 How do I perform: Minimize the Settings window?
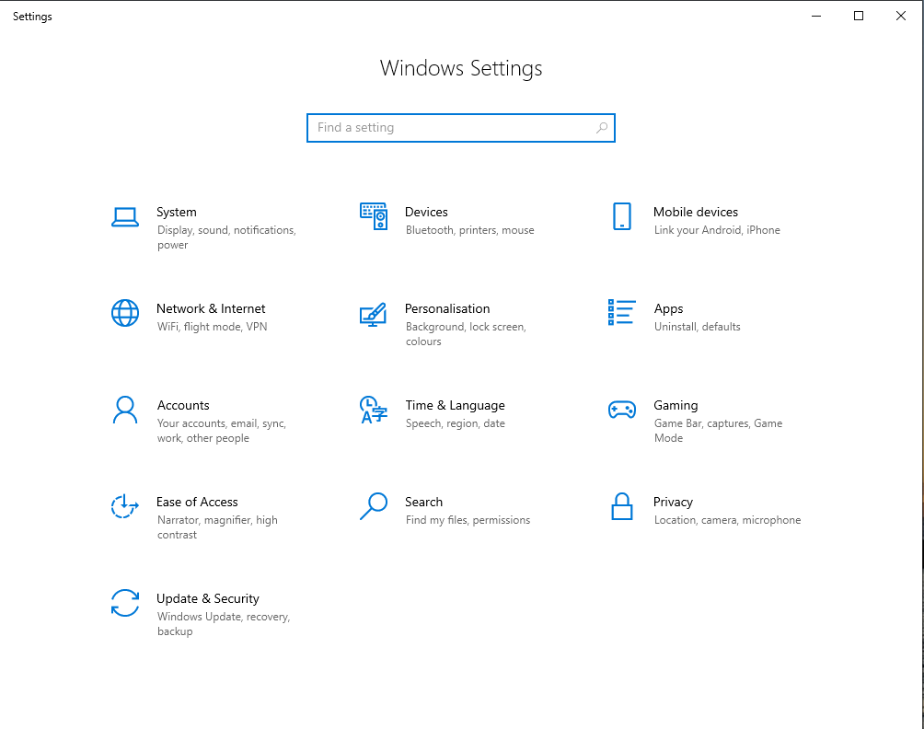click(816, 16)
